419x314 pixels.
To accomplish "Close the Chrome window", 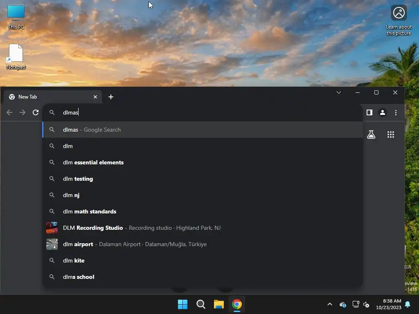I will tap(395, 92).
